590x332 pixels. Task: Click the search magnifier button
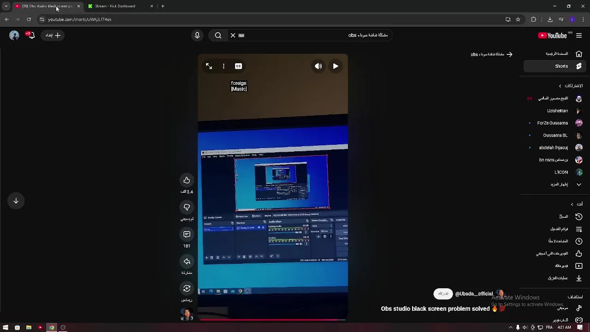point(218,35)
